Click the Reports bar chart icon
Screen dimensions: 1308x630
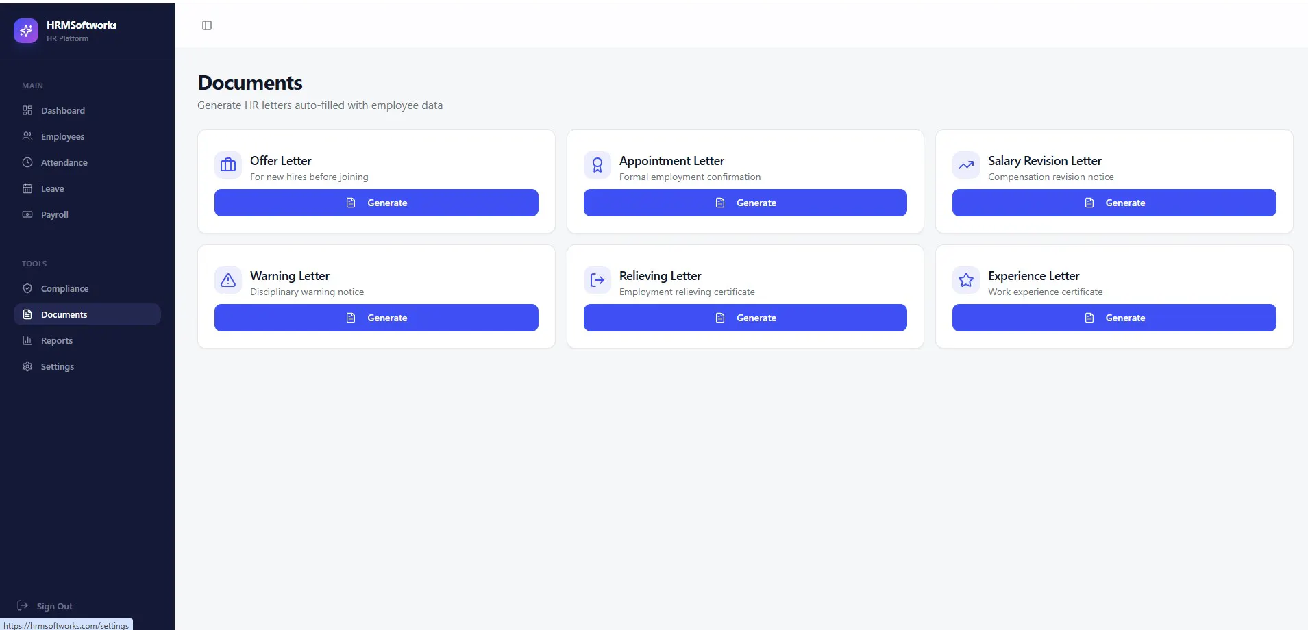[27, 340]
